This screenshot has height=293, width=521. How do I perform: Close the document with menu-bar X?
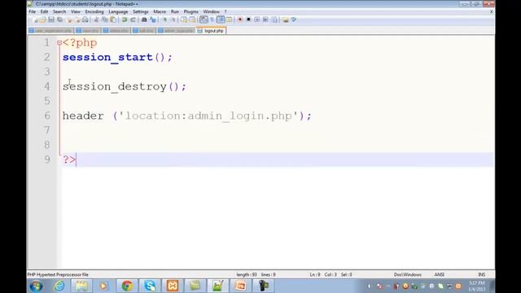(492, 11)
